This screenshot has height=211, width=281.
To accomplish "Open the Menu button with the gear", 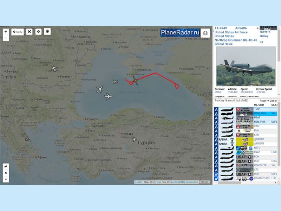I will click(x=18, y=32).
